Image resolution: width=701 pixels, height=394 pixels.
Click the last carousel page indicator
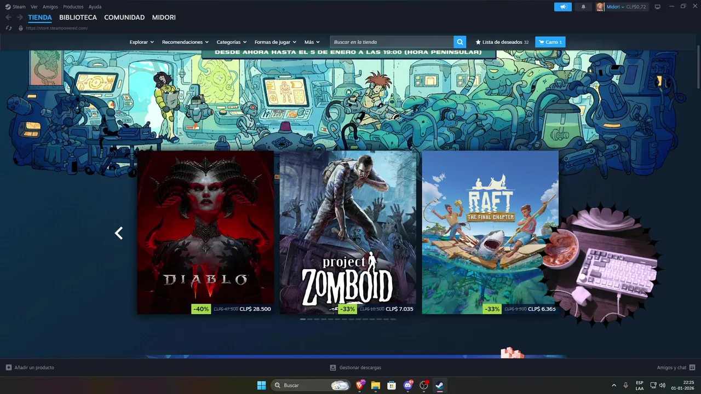click(x=393, y=319)
